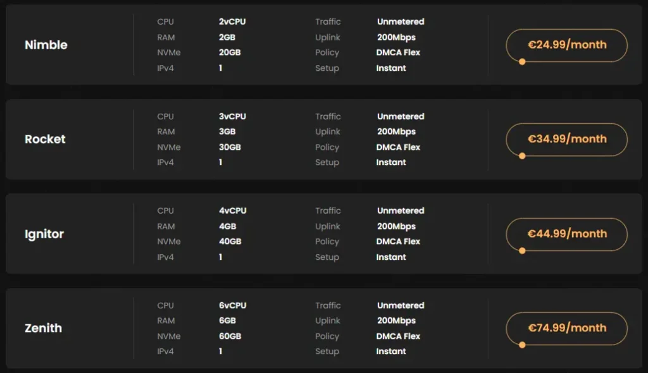Click the 6vCPU value in Zenith plan

(x=232, y=305)
